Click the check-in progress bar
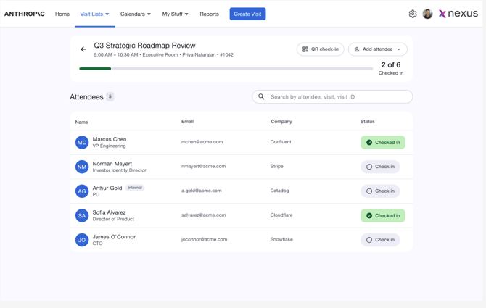This screenshot has height=308, width=486. click(x=226, y=69)
